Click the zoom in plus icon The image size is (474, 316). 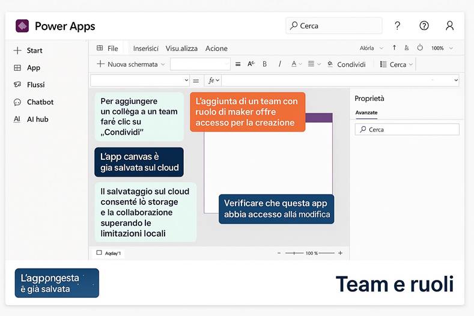pyautogui.click(x=340, y=253)
